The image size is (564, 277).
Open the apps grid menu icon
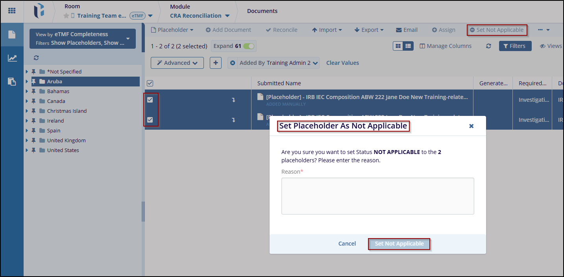(x=12, y=11)
